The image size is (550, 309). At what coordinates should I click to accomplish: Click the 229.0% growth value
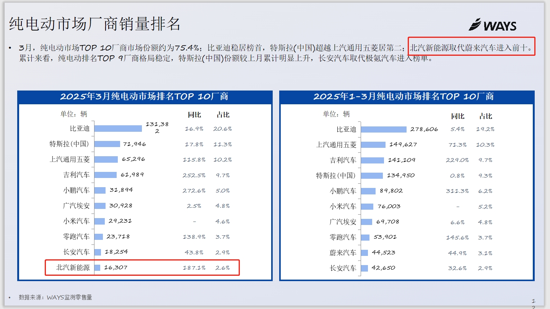[457, 160]
